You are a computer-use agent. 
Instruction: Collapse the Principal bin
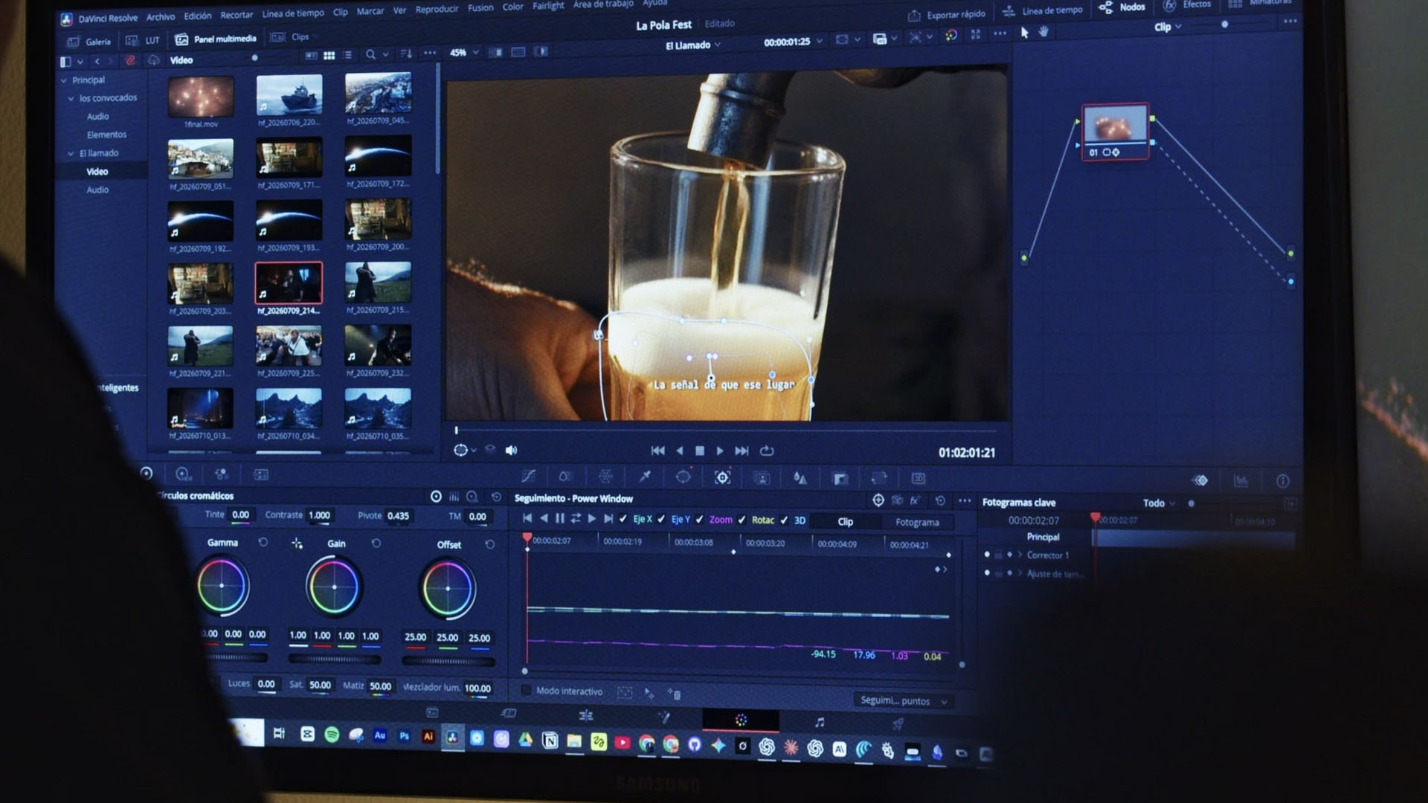coord(64,80)
